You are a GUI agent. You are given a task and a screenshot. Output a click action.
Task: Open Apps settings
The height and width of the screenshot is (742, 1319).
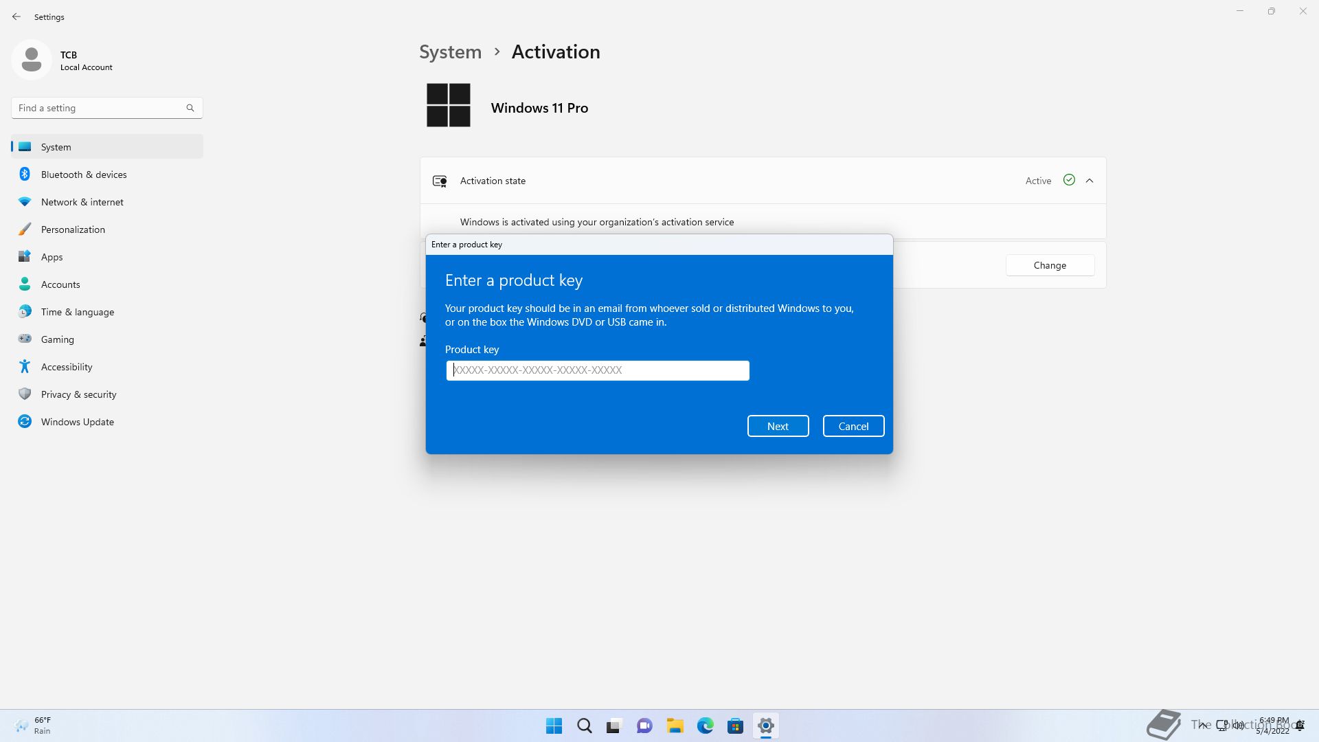click(x=107, y=257)
